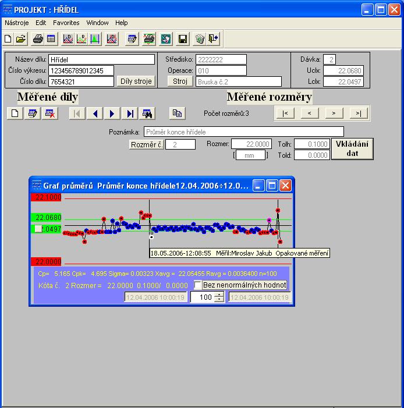
Task: Click the 'Číslo dílu' field 7654321
Action: coord(81,81)
